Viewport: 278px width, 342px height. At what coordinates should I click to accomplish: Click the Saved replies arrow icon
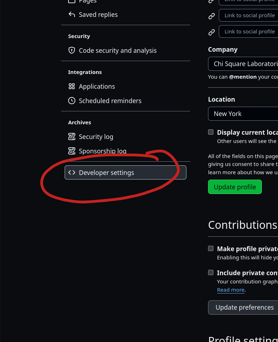[72, 15]
